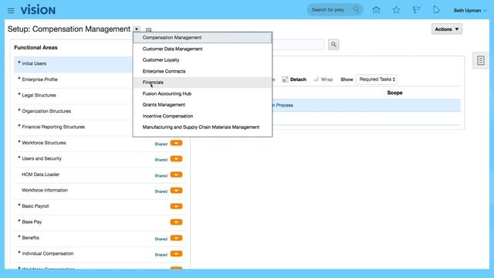Open the Show Required Tasks dropdown
494x278 pixels.
[377, 80]
